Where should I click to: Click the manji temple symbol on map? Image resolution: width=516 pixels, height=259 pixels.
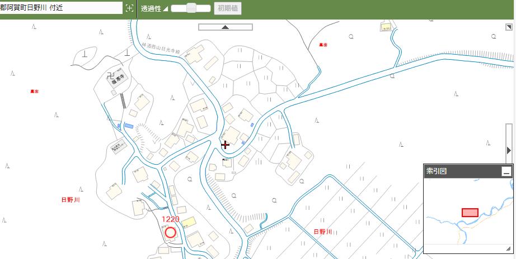point(111,74)
